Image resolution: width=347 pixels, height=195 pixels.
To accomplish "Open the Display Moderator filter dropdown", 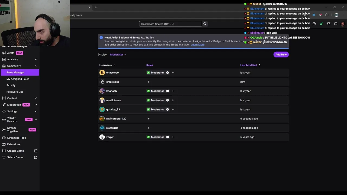I will click(118, 54).
